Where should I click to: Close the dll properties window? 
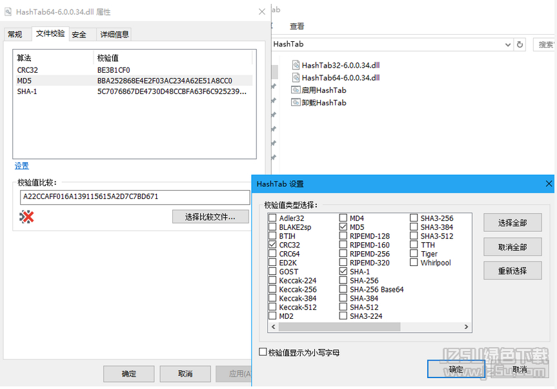pos(262,12)
